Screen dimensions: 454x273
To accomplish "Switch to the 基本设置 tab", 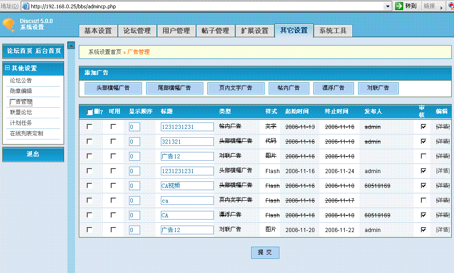I will [98, 31].
